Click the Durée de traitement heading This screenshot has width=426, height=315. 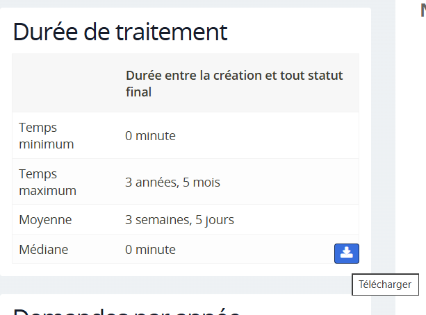click(x=120, y=31)
